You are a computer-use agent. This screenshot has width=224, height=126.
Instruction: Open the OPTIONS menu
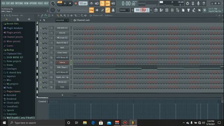[33, 3]
